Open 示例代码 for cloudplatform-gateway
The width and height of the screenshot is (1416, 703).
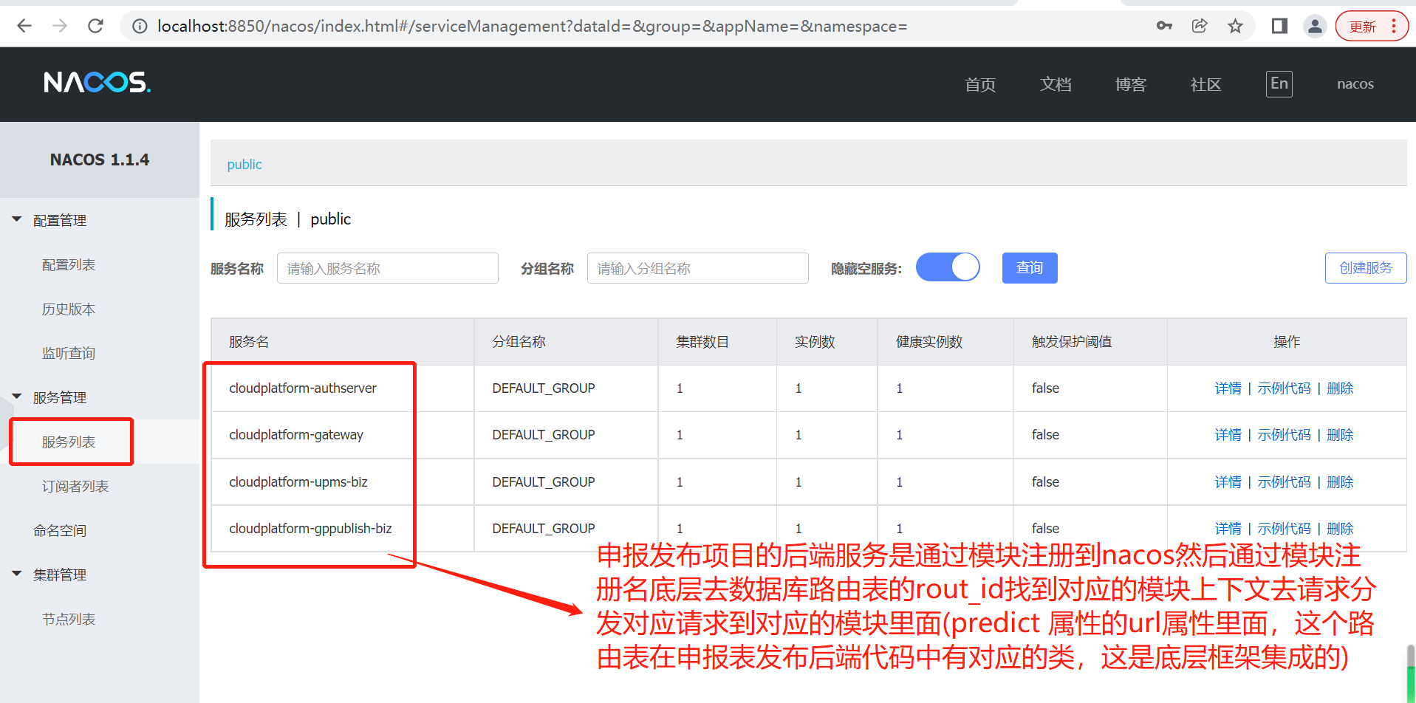(1285, 435)
